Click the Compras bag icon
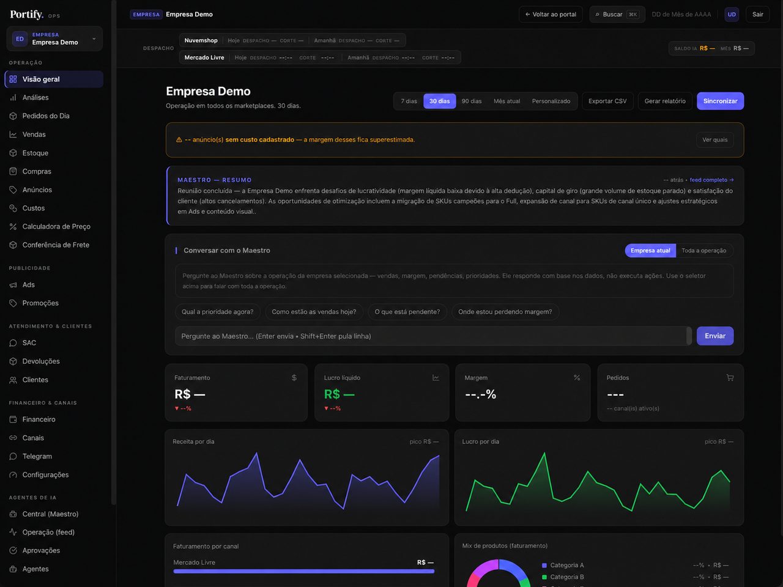The height and width of the screenshot is (587, 783). [13, 171]
